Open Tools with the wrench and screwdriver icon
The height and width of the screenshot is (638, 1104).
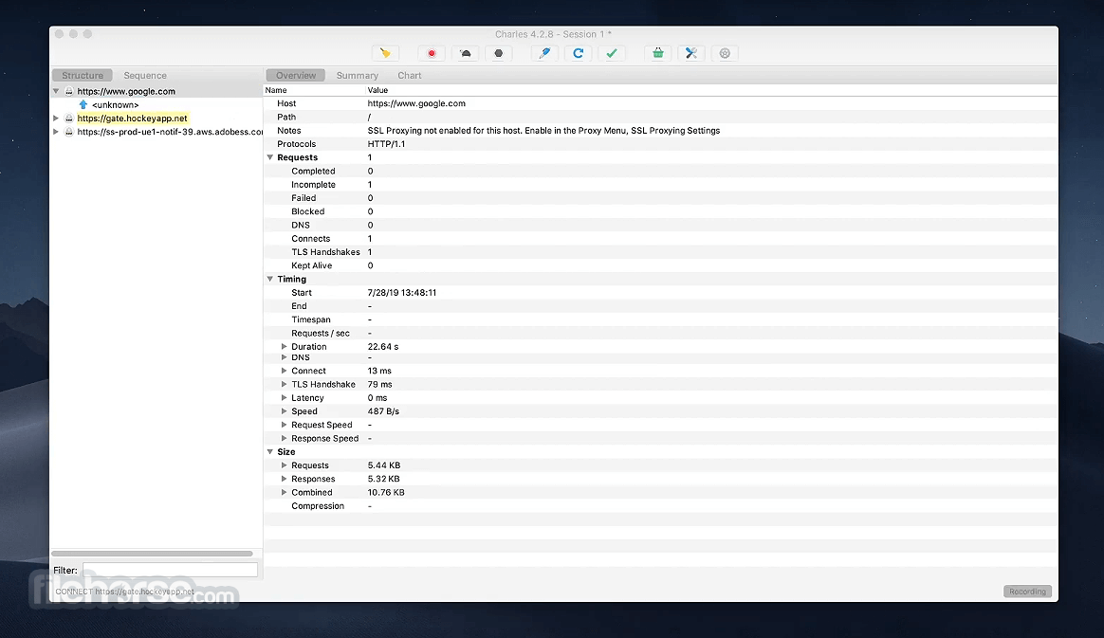click(691, 53)
